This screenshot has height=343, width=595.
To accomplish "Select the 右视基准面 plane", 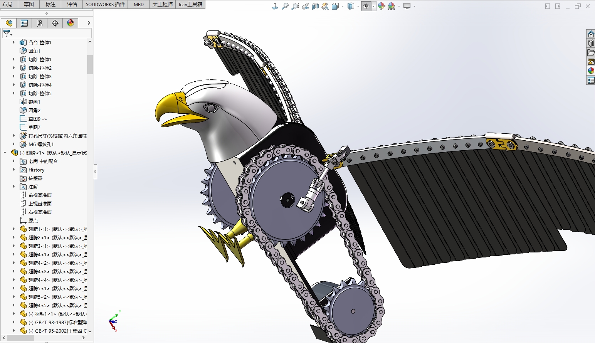I will [40, 212].
